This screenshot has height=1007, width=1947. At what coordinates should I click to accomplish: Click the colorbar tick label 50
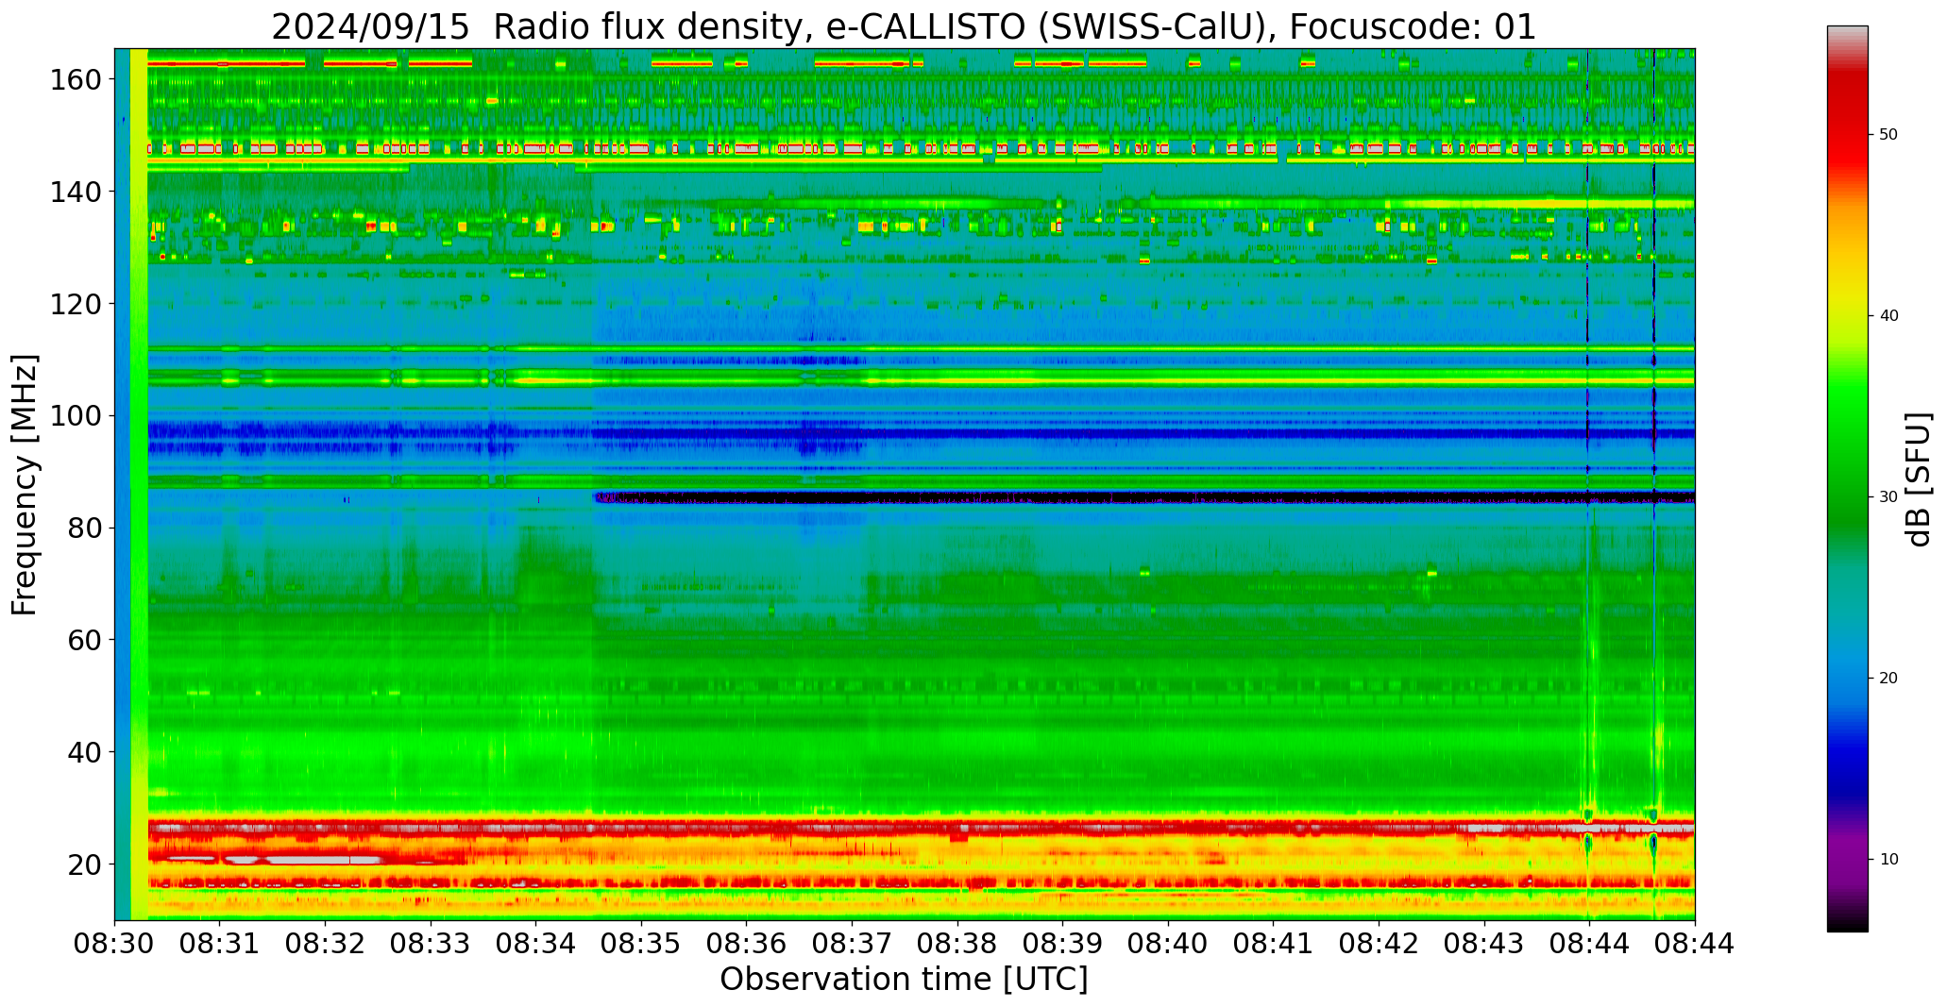point(1889,134)
